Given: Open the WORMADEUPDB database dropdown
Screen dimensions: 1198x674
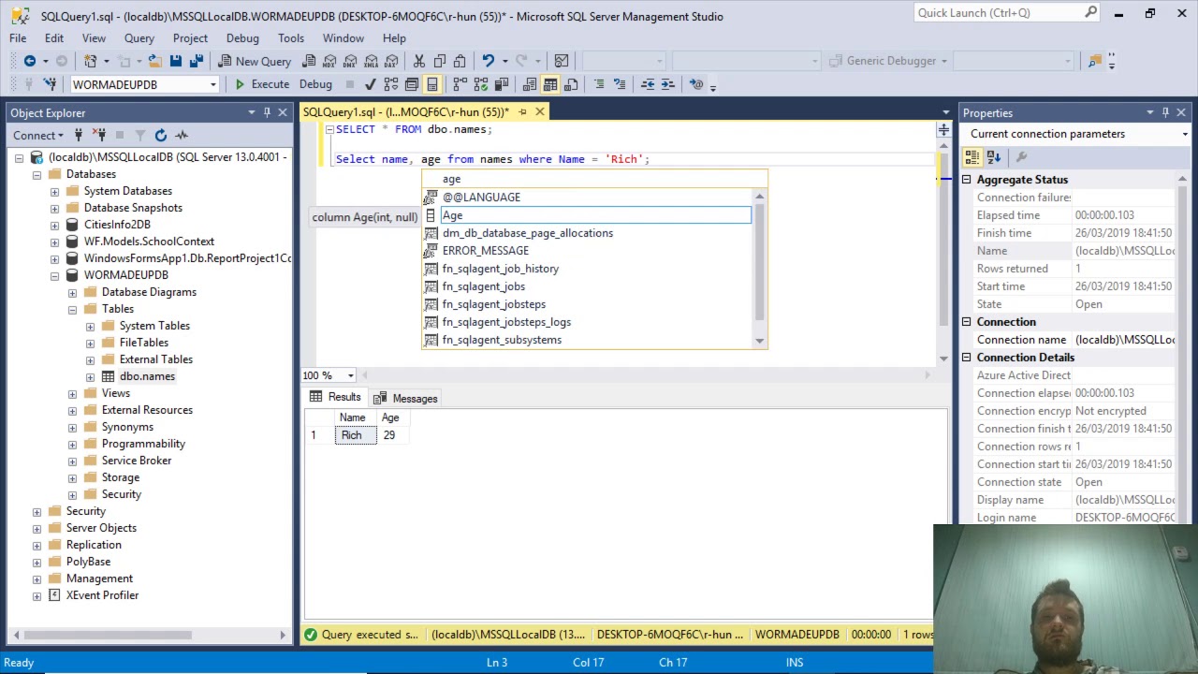Looking at the screenshot, I should [x=212, y=84].
